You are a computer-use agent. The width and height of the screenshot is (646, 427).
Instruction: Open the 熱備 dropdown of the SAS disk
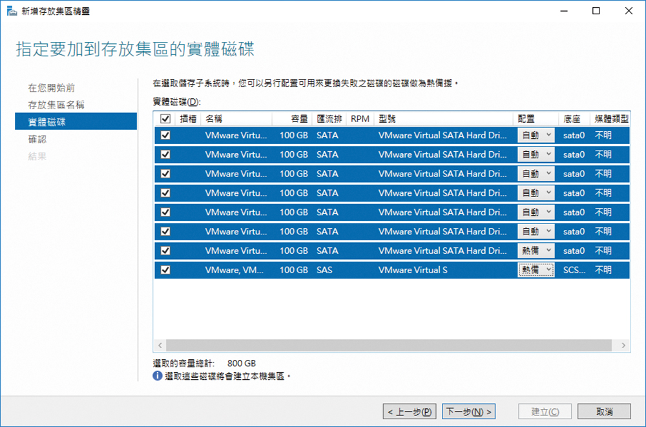tap(536, 270)
